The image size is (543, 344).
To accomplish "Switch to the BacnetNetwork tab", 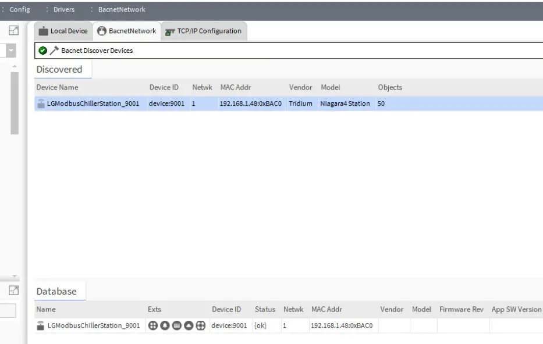I will coord(127,31).
